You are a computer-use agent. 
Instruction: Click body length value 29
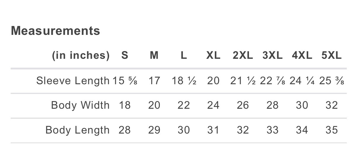(154, 130)
